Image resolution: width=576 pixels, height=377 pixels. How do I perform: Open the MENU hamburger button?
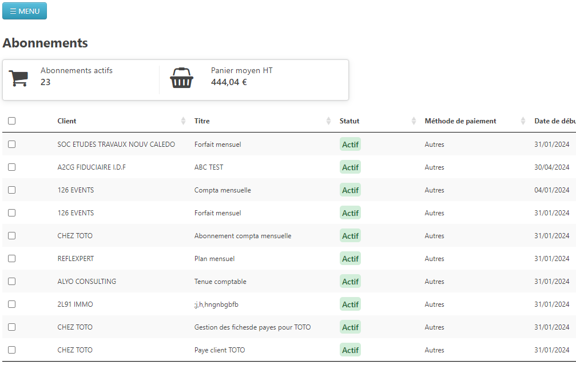(25, 11)
